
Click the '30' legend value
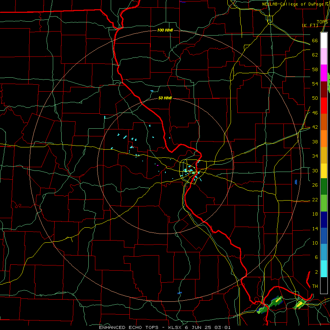pos(315,170)
